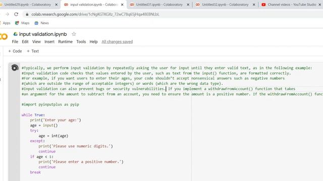Click the 'try:' code line
Image resolution: width=323 pixels, height=181 pixels.
tap(34, 131)
